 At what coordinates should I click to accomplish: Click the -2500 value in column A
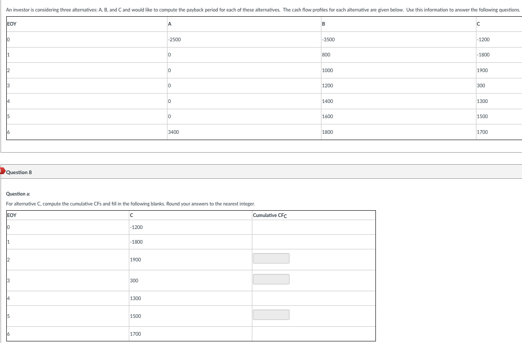174,40
